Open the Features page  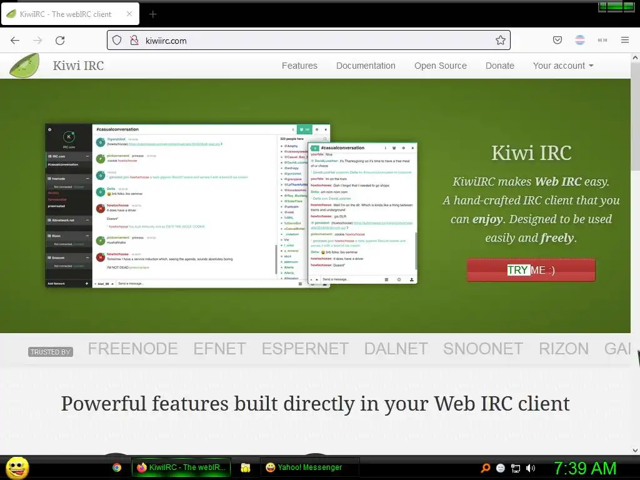[299, 66]
